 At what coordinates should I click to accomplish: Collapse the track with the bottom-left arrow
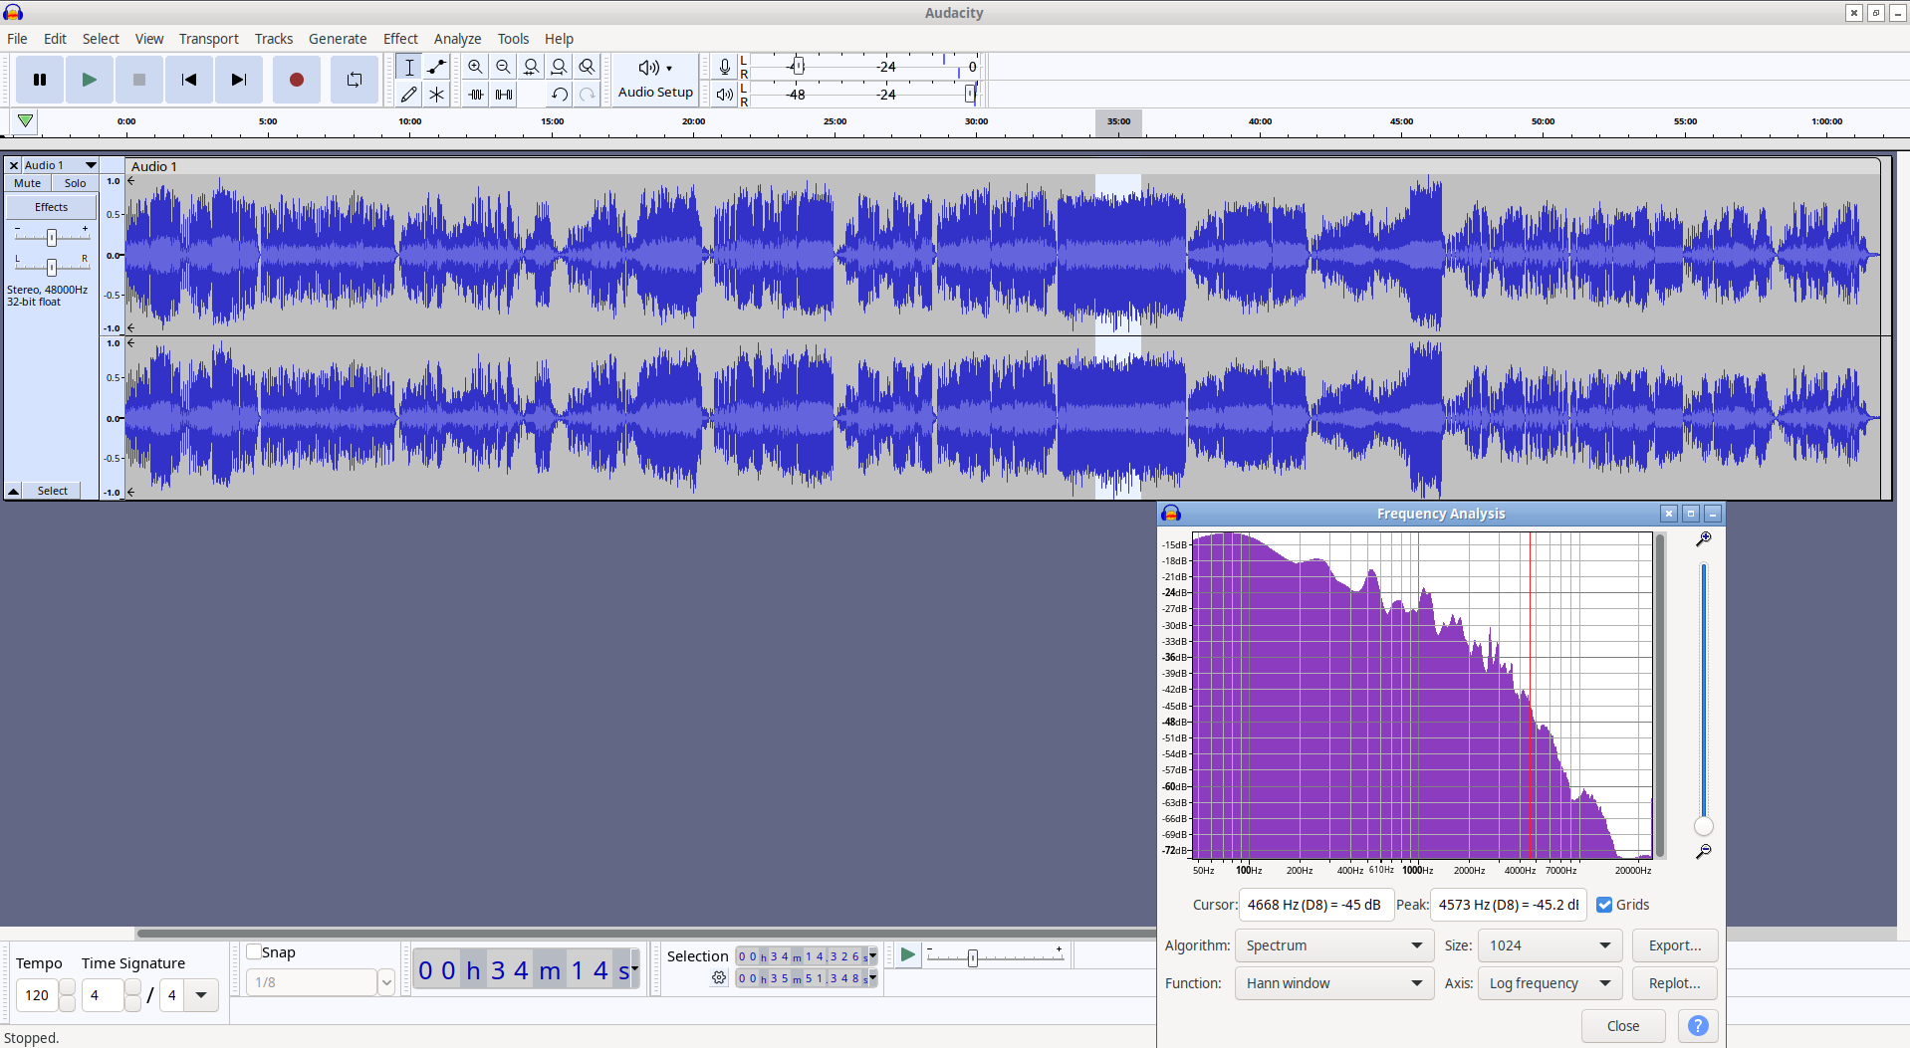point(14,491)
